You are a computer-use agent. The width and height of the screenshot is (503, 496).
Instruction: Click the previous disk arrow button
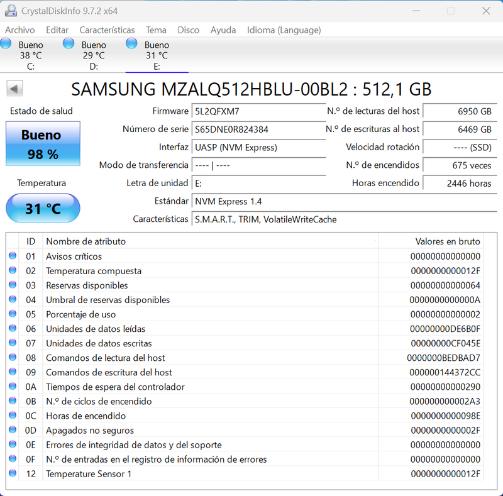click(x=14, y=89)
